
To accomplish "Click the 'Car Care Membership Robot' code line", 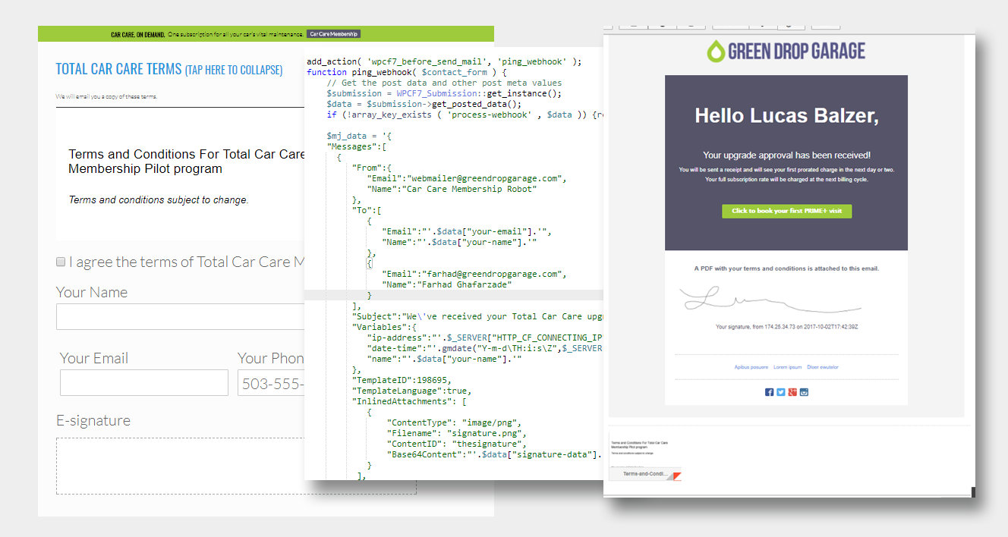I will [x=452, y=189].
